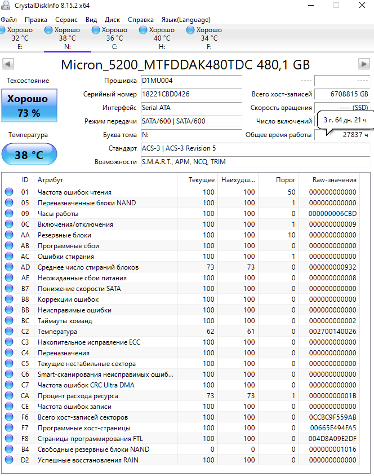Screen dimensions: 374x476
Task: Click the ACS-3 Revision 5 standard field
Action: tap(256, 148)
